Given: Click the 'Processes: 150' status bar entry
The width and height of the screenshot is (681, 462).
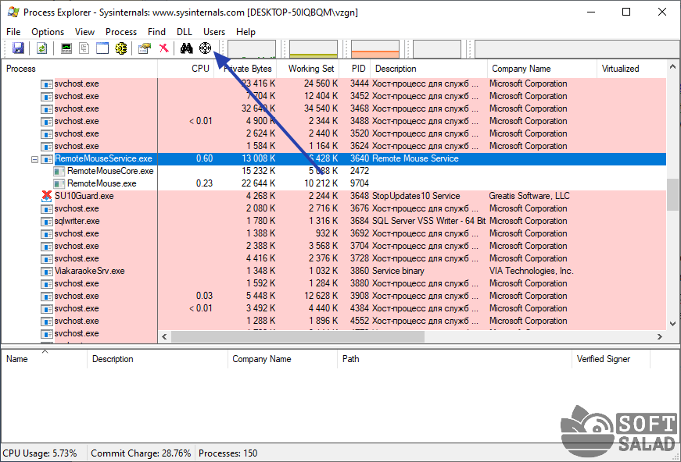Looking at the screenshot, I should pos(228,453).
